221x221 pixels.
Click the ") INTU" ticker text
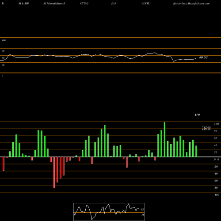pos(146,4)
